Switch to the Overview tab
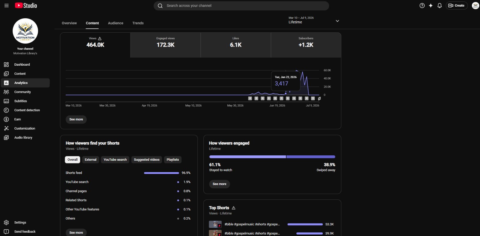Viewport: 480px width, 236px height. [69, 23]
